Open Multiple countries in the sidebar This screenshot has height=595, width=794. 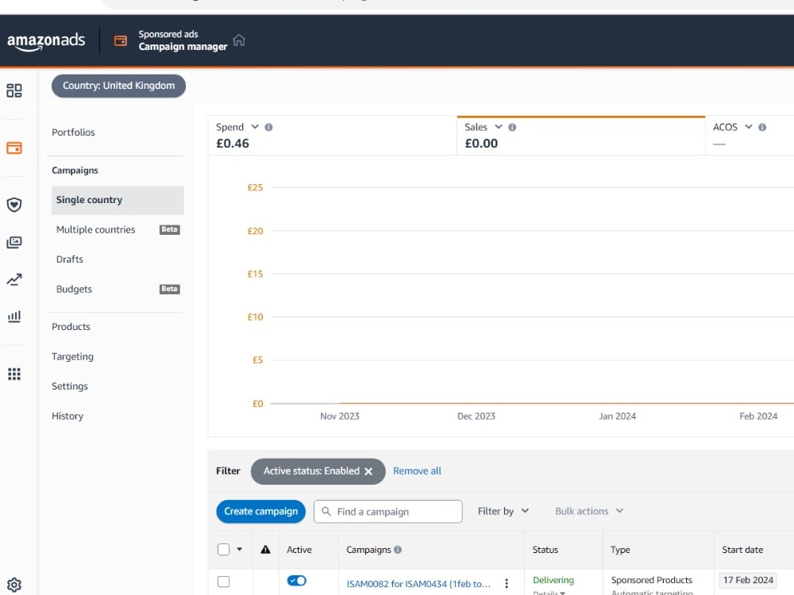(96, 230)
